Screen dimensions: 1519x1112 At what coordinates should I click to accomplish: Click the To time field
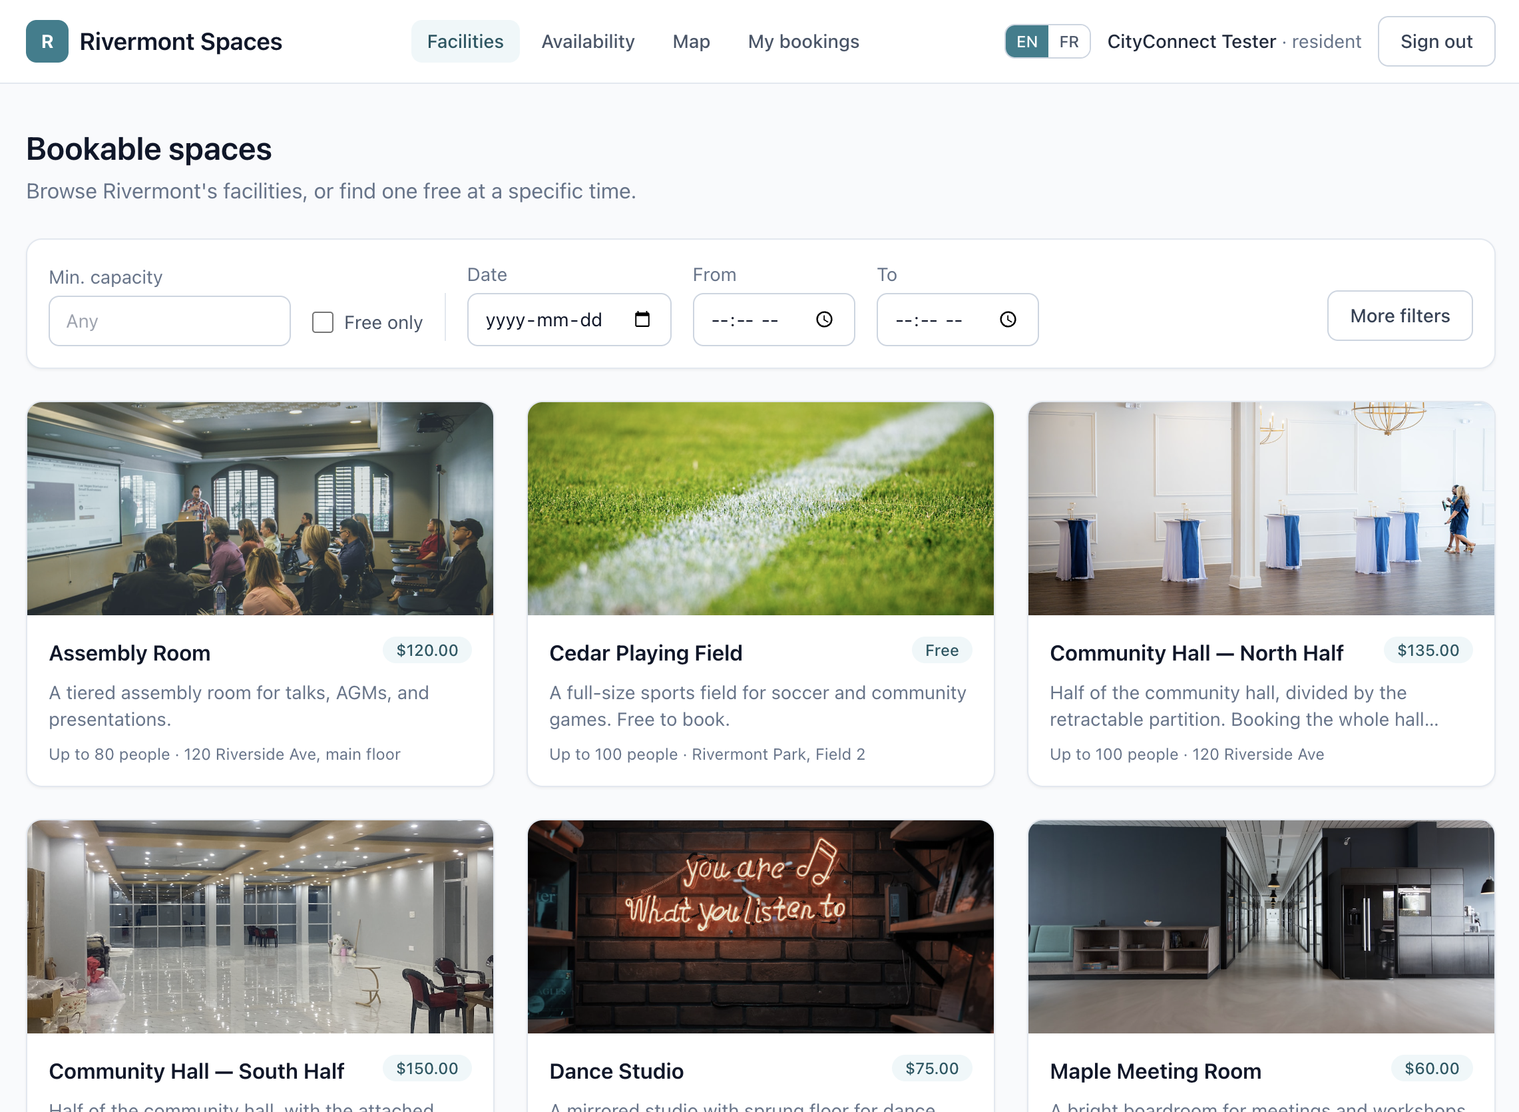click(957, 320)
